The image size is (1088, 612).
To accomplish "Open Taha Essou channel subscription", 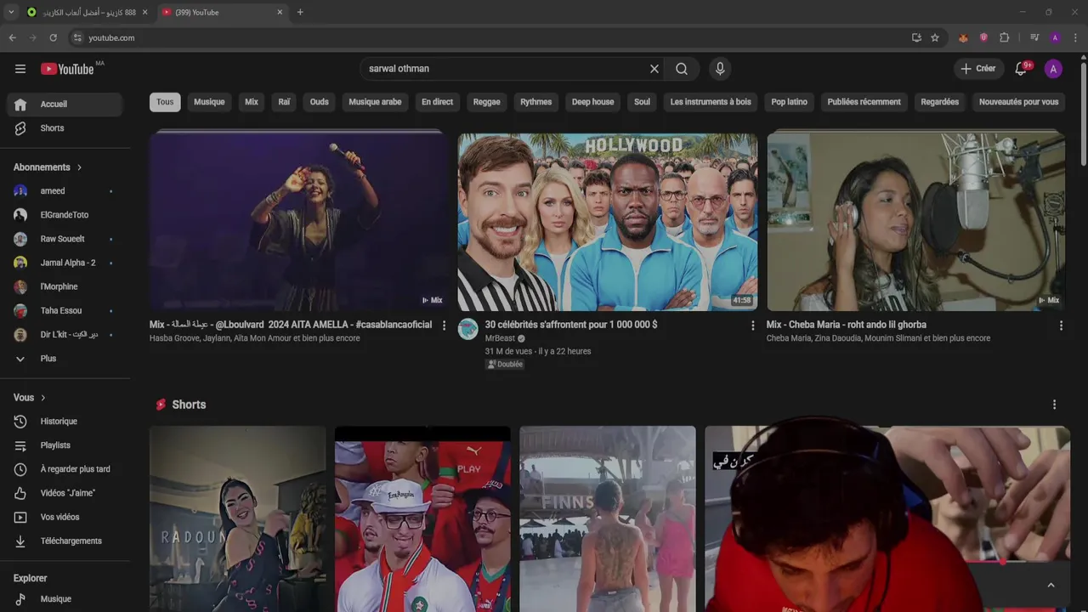I will coord(65,311).
